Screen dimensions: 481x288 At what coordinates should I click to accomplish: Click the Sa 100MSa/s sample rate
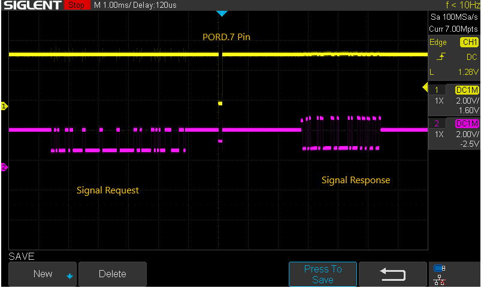tap(454, 17)
